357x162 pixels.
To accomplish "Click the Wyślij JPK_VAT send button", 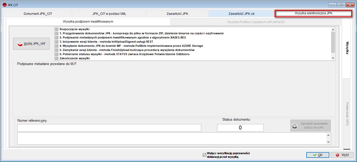I will click(31, 44).
